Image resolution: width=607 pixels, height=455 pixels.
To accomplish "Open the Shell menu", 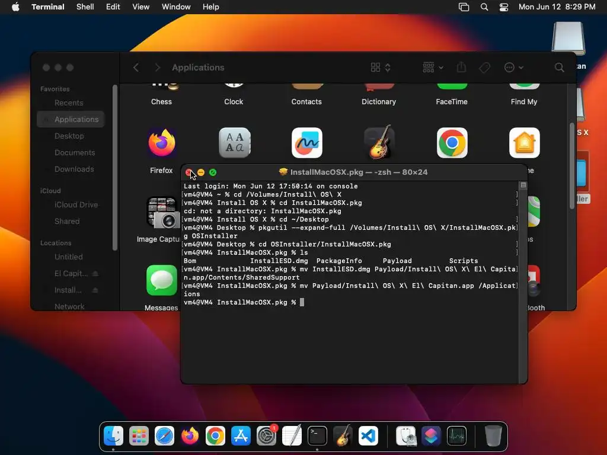I will point(85,7).
